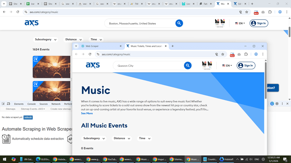291x163 pixels.
Task: Bookmark this page with the front window star
Action: 223,54
